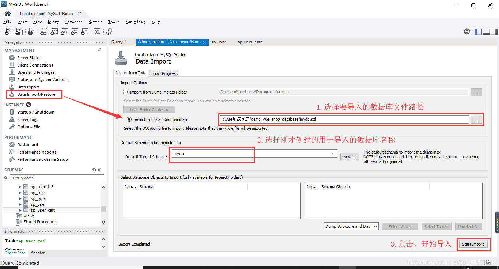Screen dimensions: 499x269
Task: Open Server Status in Management
Action: coord(29,58)
